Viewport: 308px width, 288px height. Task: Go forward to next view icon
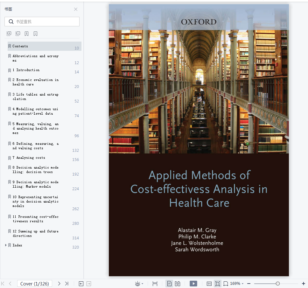[89, 284]
